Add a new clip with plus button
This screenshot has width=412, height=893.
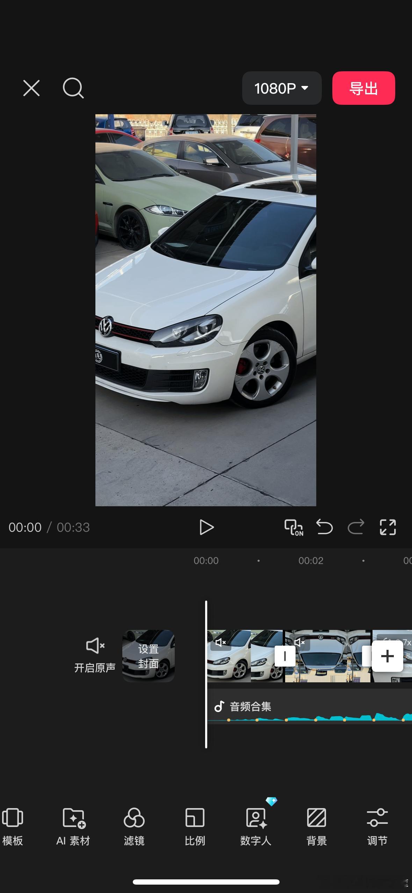[x=387, y=656]
